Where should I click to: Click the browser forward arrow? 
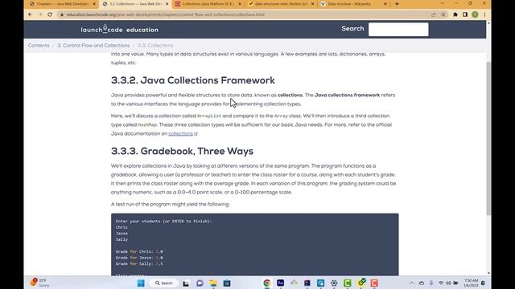tap(40, 14)
